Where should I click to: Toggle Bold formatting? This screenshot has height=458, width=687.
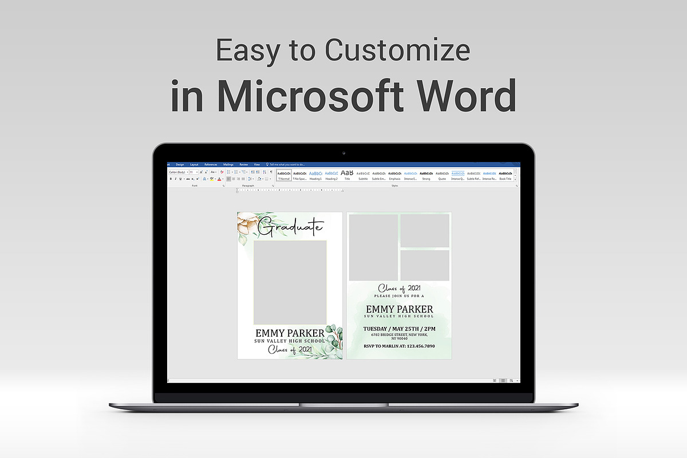point(171,179)
